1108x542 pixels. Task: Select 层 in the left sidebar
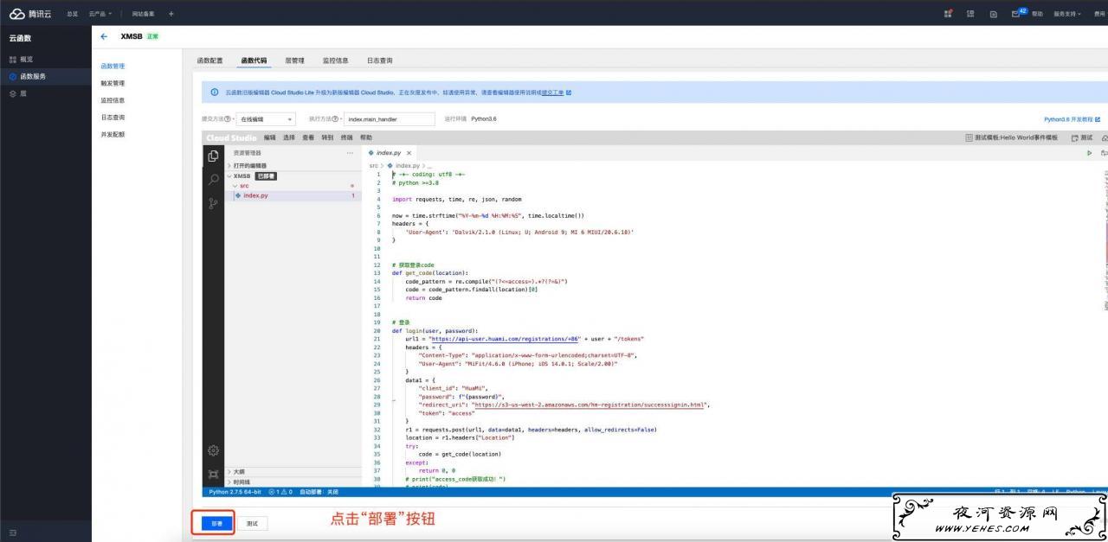coord(46,93)
